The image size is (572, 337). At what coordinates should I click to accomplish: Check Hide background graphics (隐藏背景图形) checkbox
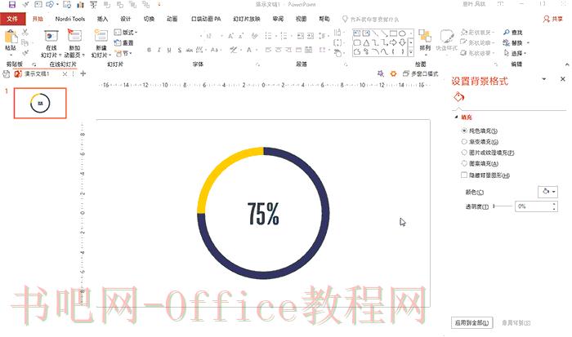point(464,175)
